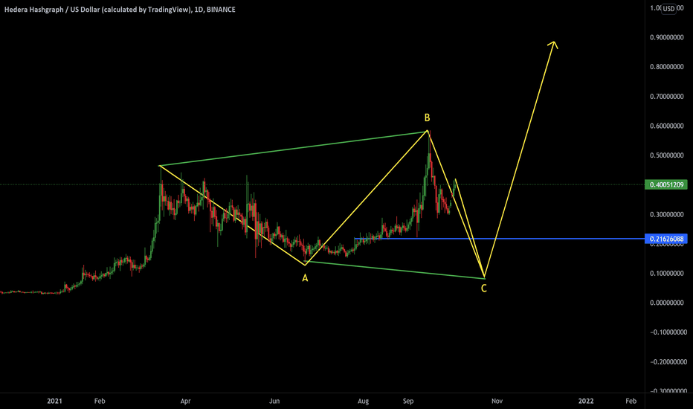This screenshot has width=693, height=409.
Task: Select the blue horizontal support line
Action: [x=500, y=239]
